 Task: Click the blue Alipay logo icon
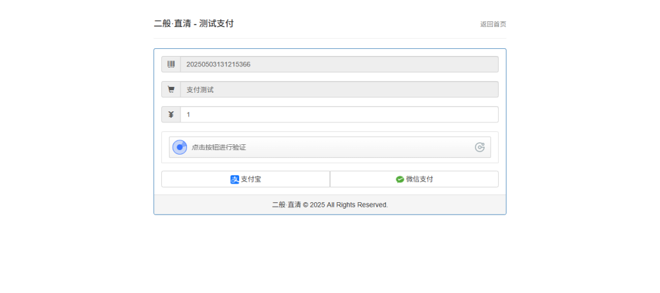pyautogui.click(x=235, y=179)
